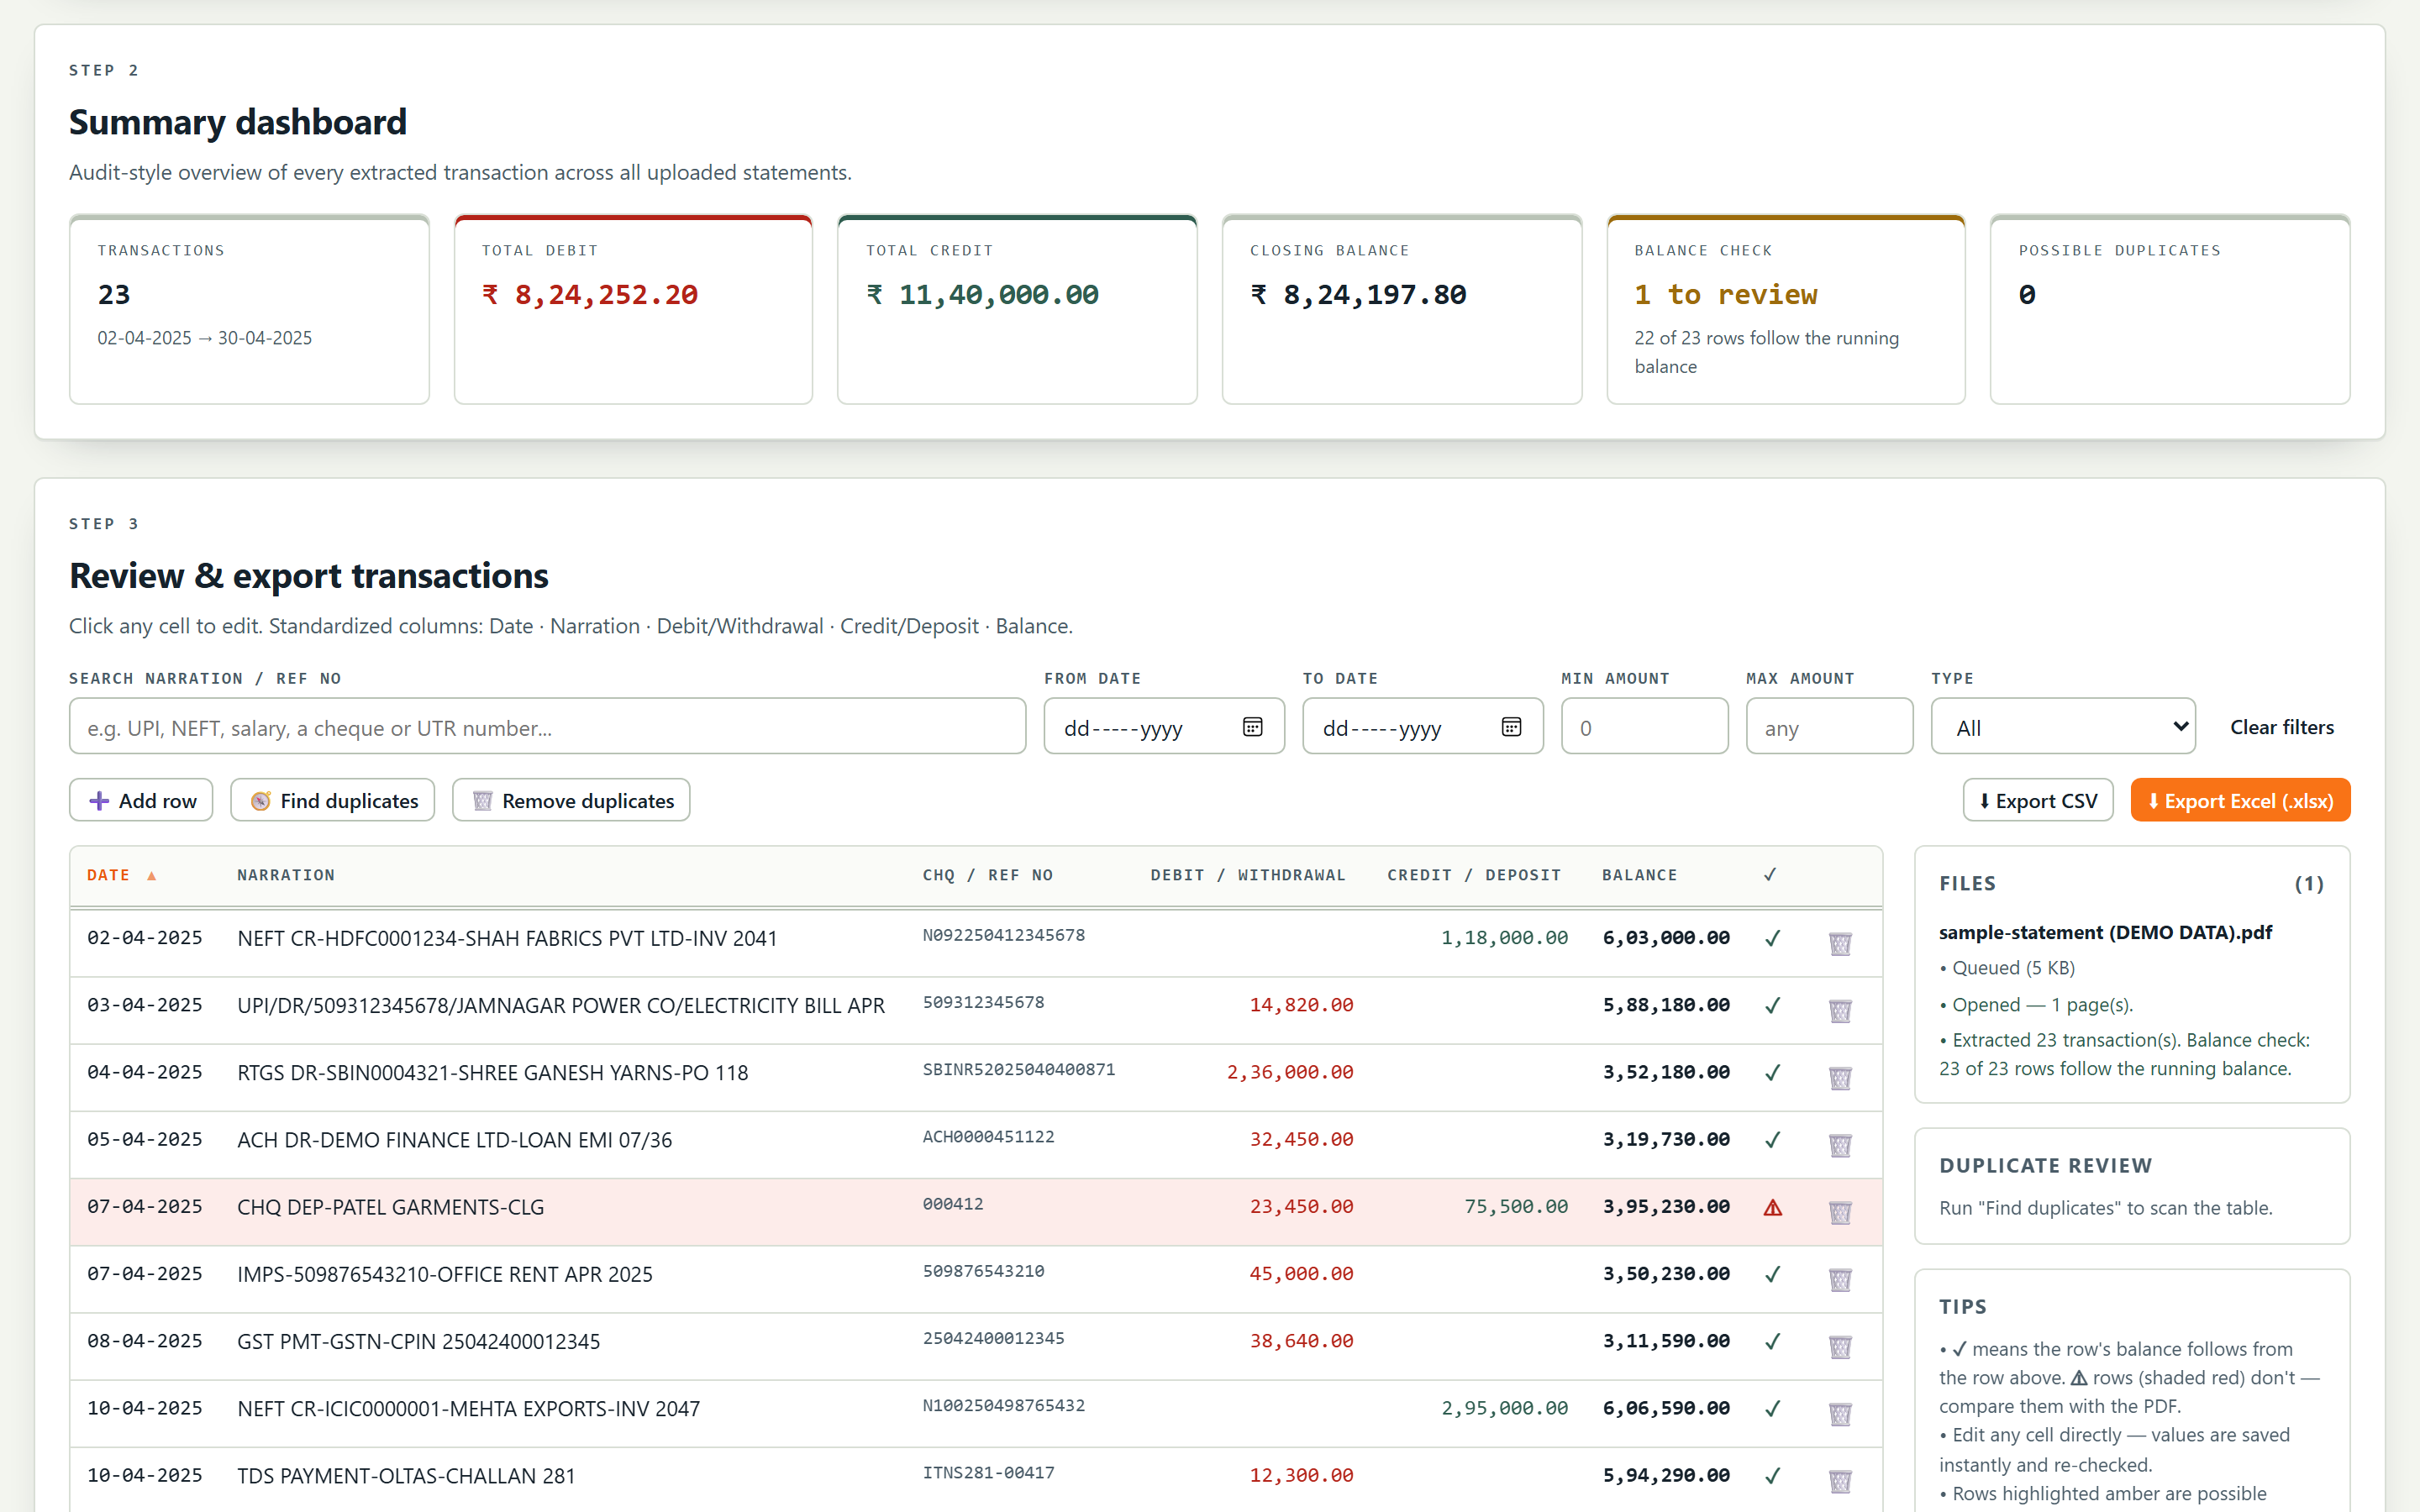Open the From Date calendar picker icon
The height and width of the screenshot is (1512, 2420).
[x=1252, y=727]
